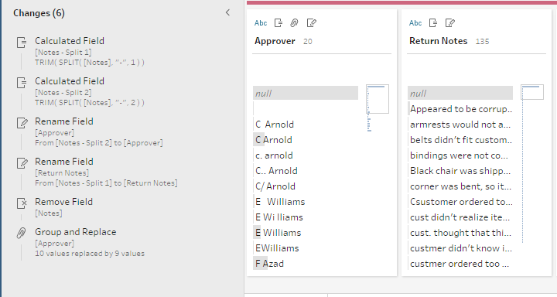Click the rename pencil icon on Approver card
This screenshot has height=297, width=557.
pyautogui.click(x=311, y=23)
